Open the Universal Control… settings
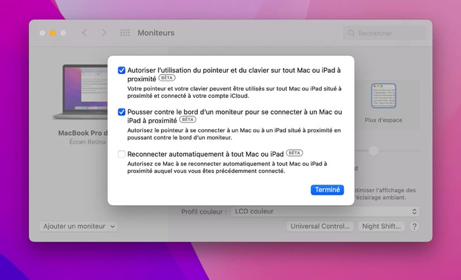Screen dimensions: 461x280 (x=320, y=226)
